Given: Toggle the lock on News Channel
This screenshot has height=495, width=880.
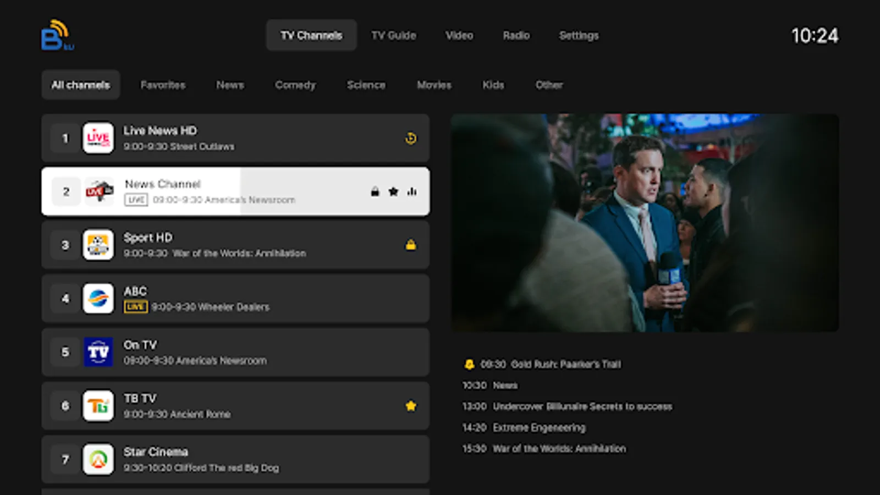Looking at the screenshot, I should click(375, 191).
